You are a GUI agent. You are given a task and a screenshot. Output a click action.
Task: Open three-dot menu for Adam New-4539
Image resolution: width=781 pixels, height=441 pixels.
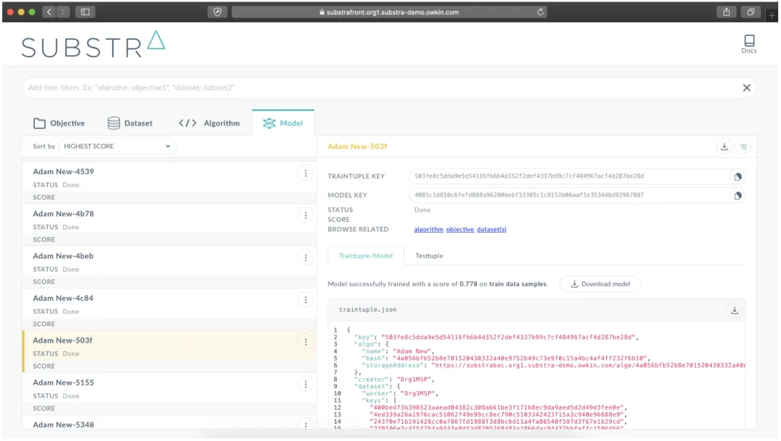point(306,173)
